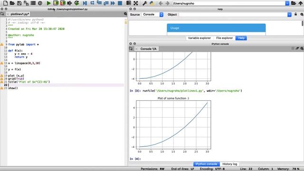
Task: Open Preferences with the wrench icon
Action: coord(144,3)
